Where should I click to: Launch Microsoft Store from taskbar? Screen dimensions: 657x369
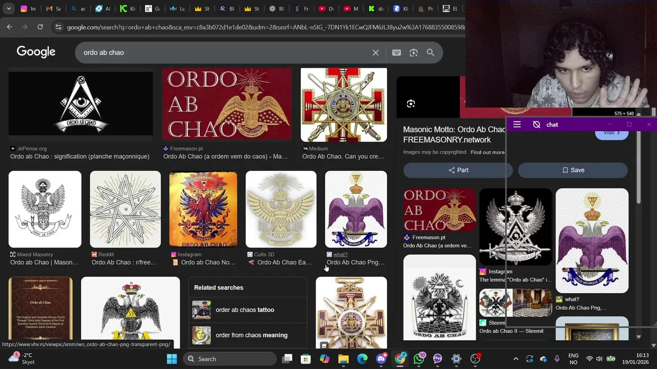pyautogui.click(x=305, y=359)
